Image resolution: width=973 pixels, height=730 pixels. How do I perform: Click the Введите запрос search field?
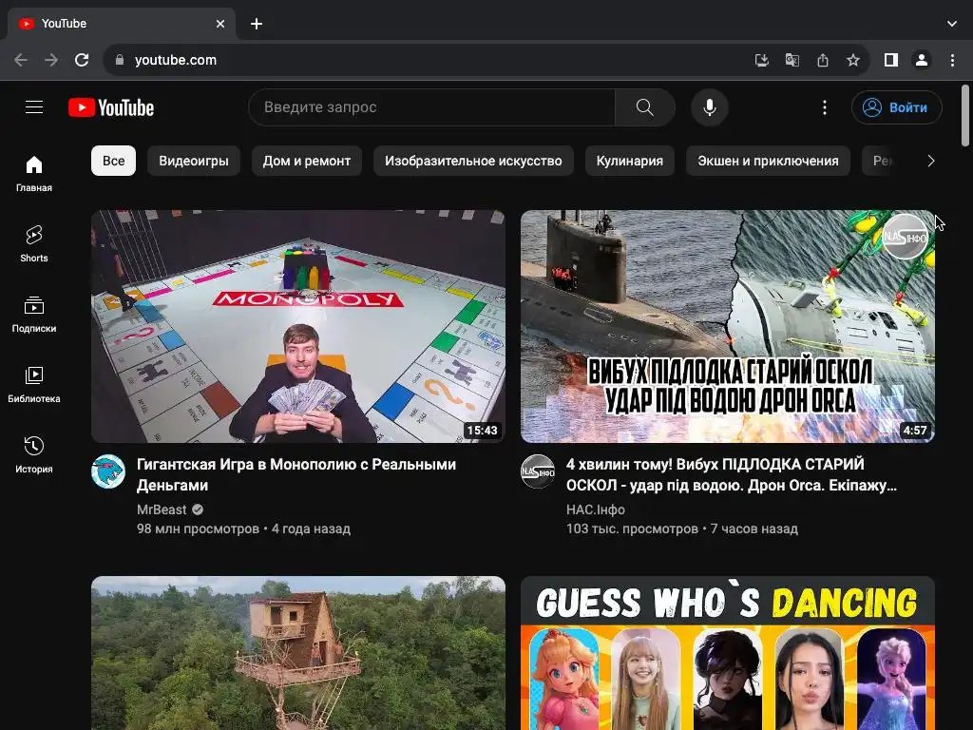point(431,107)
